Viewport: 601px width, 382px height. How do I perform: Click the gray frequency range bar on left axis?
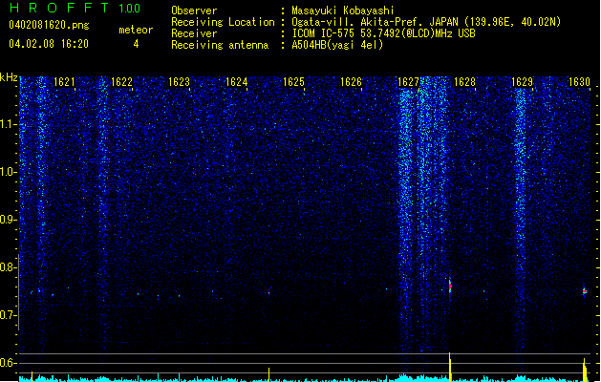click(x=18, y=292)
